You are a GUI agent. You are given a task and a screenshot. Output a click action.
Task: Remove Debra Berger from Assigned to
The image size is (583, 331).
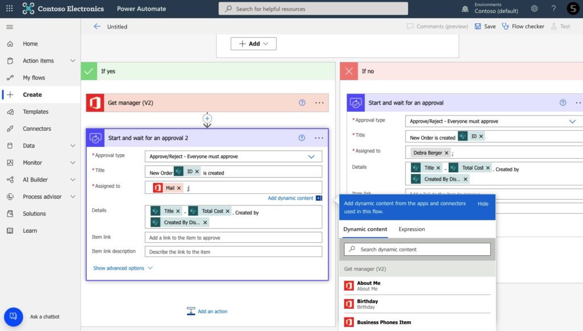point(446,152)
